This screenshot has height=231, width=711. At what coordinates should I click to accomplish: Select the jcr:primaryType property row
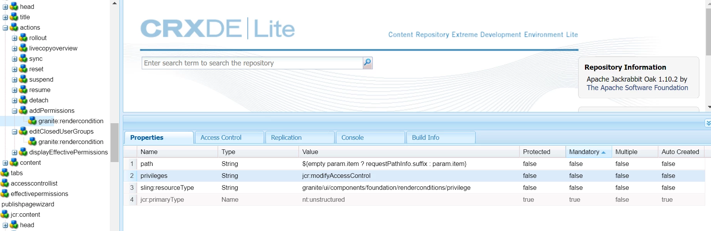(414, 199)
